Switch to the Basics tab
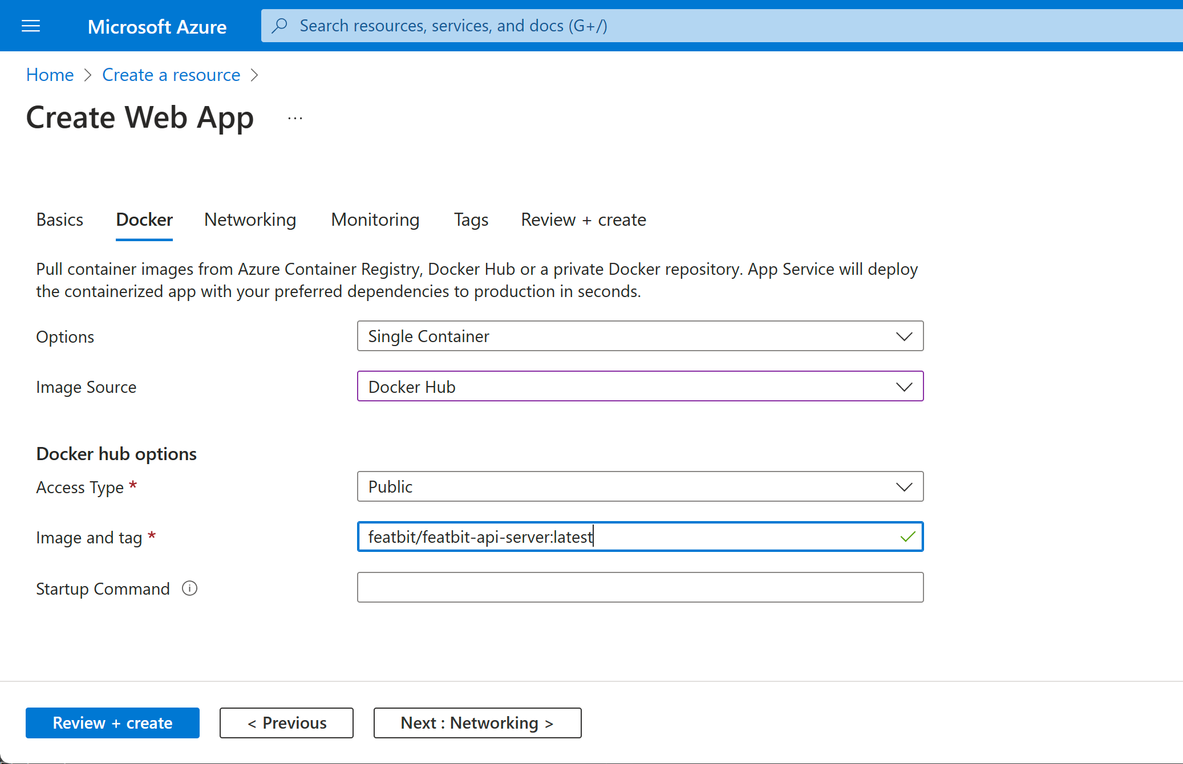 [x=60, y=220]
